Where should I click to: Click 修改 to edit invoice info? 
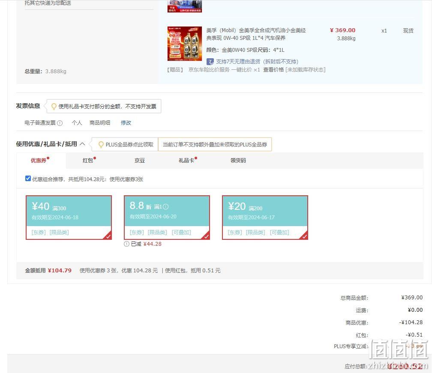(126, 123)
